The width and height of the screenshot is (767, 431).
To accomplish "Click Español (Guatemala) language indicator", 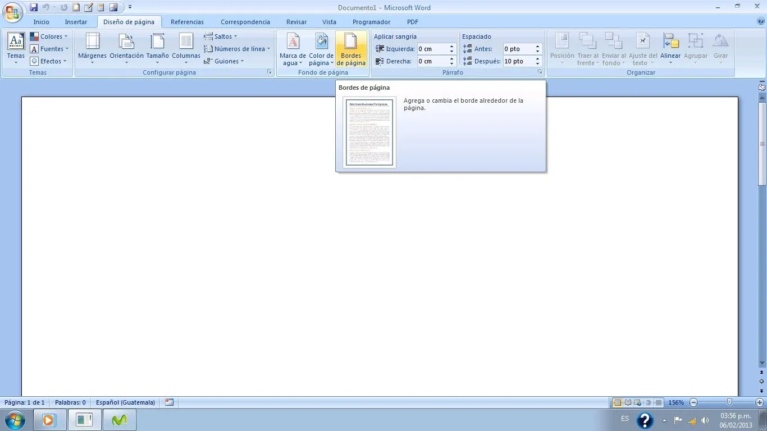I will pyautogui.click(x=125, y=402).
